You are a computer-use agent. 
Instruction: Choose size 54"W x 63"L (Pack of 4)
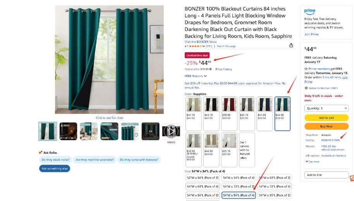[x=203, y=187]
